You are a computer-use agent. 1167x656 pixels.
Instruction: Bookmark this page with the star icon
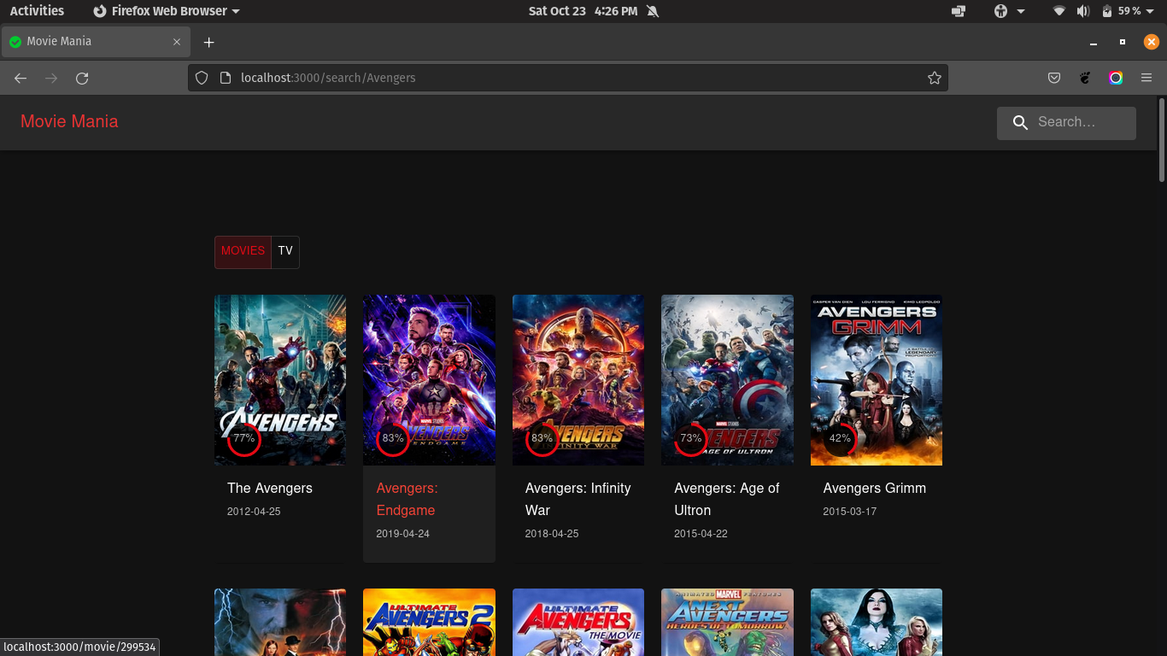click(x=935, y=78)
